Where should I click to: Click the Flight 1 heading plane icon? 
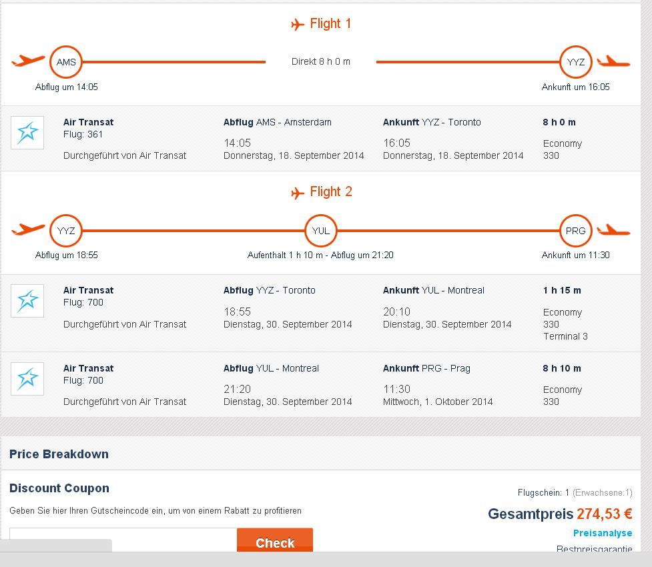coord(298,25)
